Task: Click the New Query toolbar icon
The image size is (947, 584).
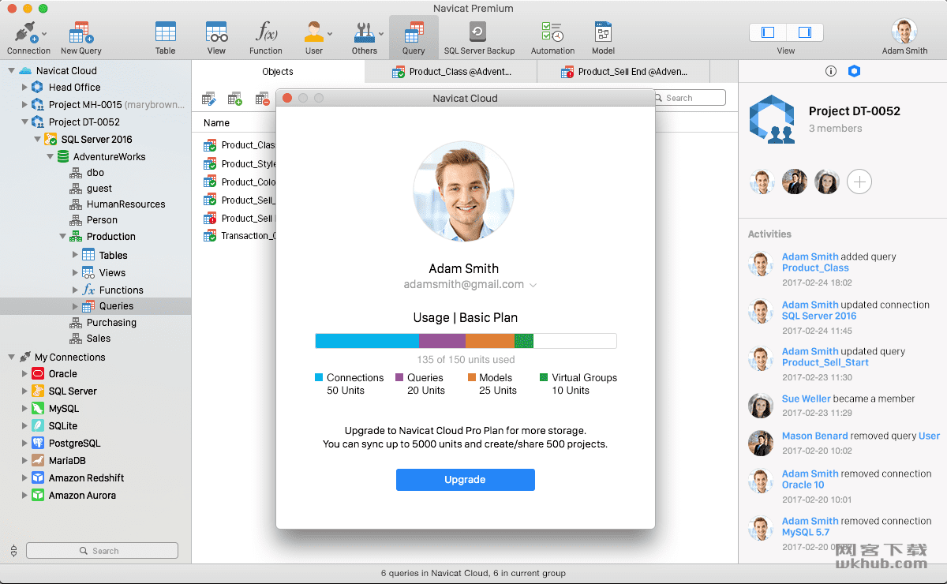Action: click(80, 33)
